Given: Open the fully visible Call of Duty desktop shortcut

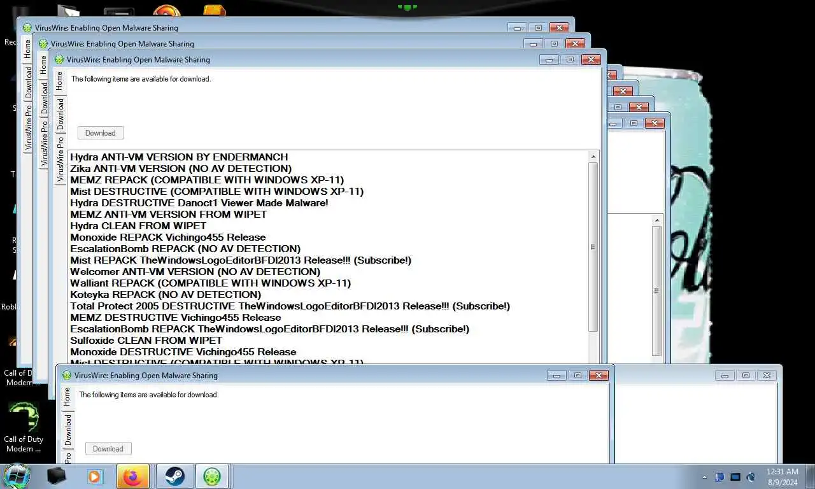Looking at the screenshot, I should pos(24,427).
